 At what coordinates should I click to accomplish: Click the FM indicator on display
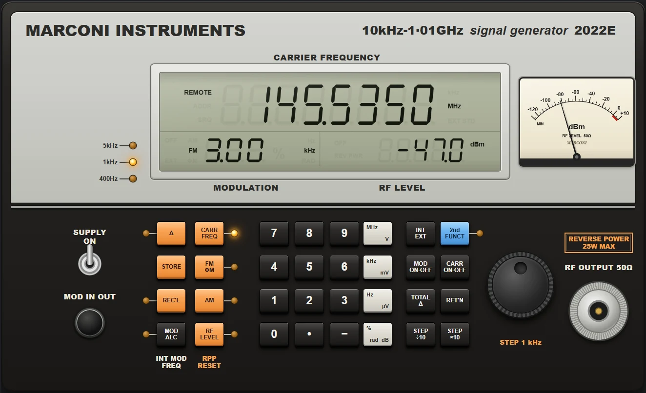193,151
